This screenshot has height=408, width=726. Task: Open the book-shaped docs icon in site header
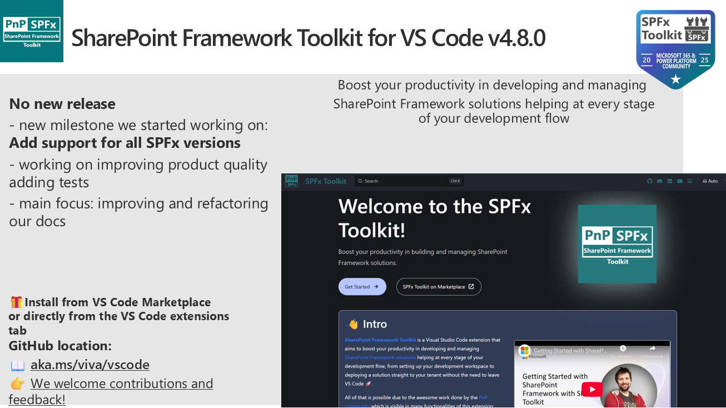tap(690, 181)
